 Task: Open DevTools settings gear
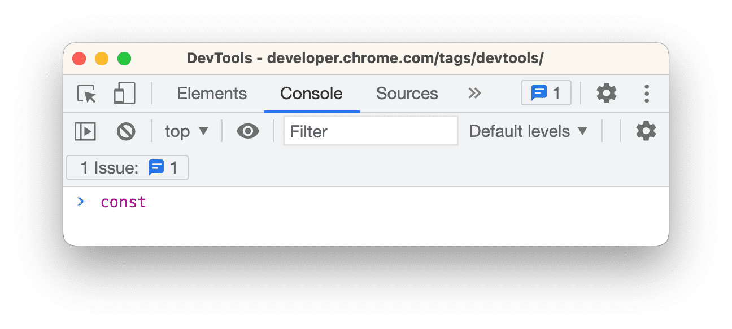coord(607,94)
